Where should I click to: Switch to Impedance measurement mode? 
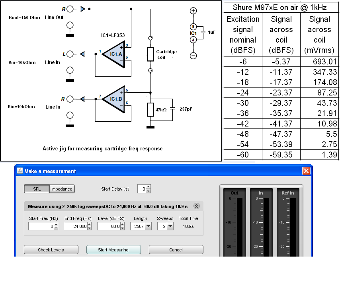coord(62,189)
